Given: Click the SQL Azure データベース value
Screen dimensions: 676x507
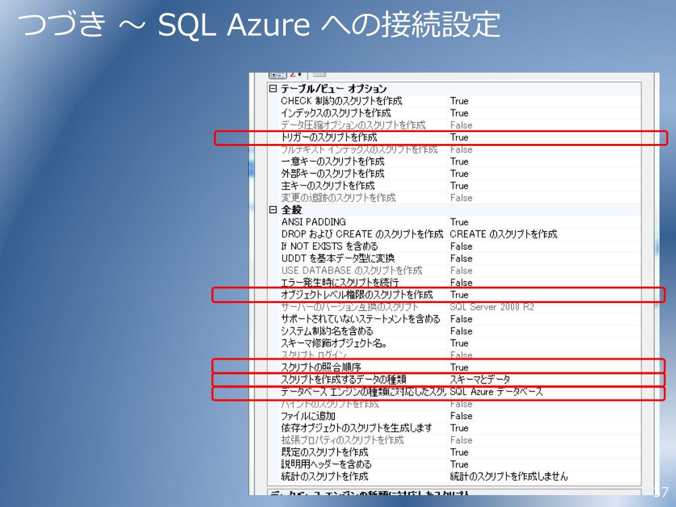Looking at the screenshot, I should [496, 391].
